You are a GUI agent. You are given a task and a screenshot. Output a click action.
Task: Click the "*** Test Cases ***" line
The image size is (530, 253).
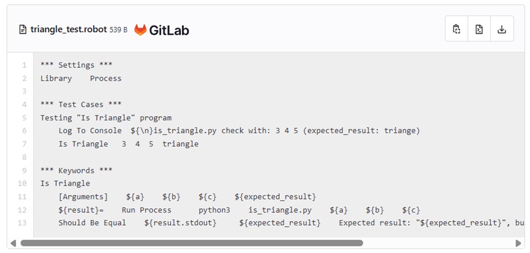[x=81, y=105]
